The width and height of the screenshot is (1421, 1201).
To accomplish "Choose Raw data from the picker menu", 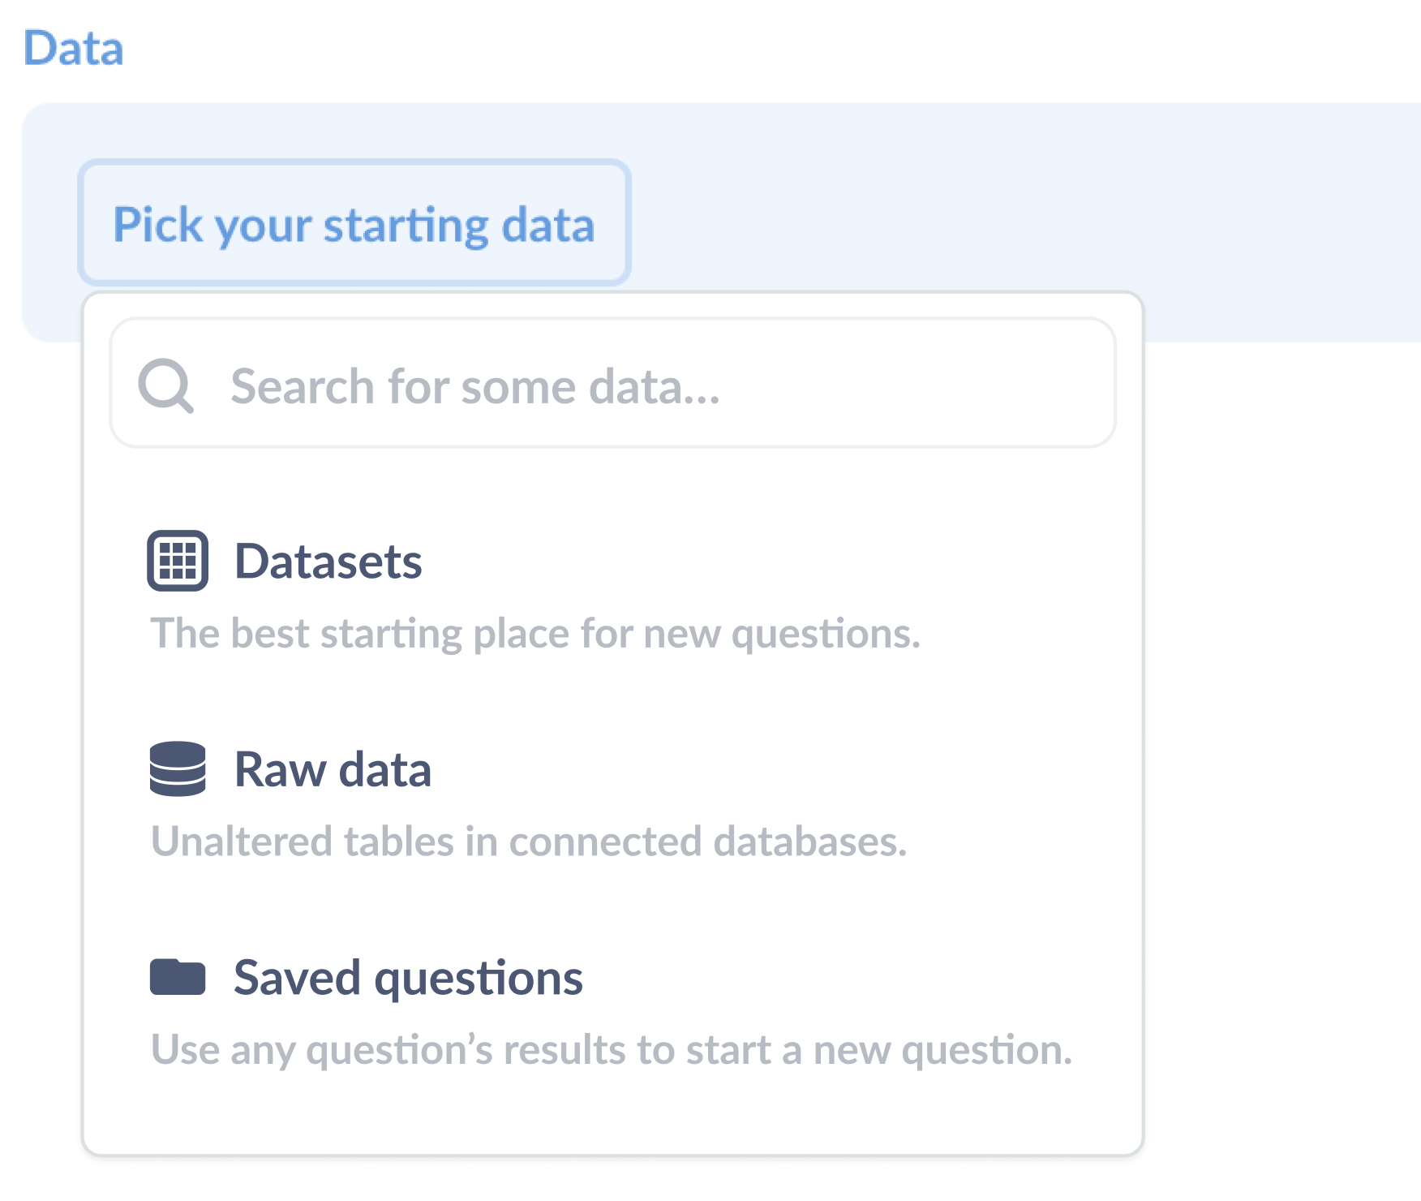I will 333,769.
